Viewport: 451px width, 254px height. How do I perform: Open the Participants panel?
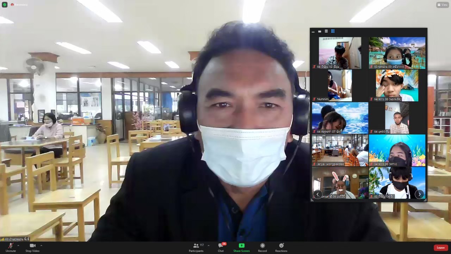tap(196, 246)
